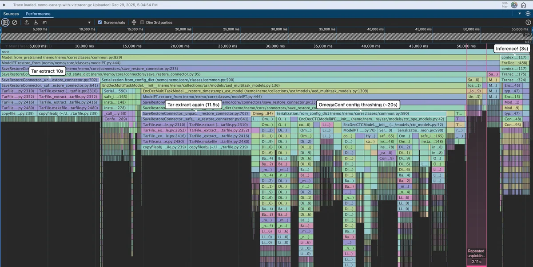Switch to the Sources tab
This screenshot has height=267, width=533.
tap(11, 14)
